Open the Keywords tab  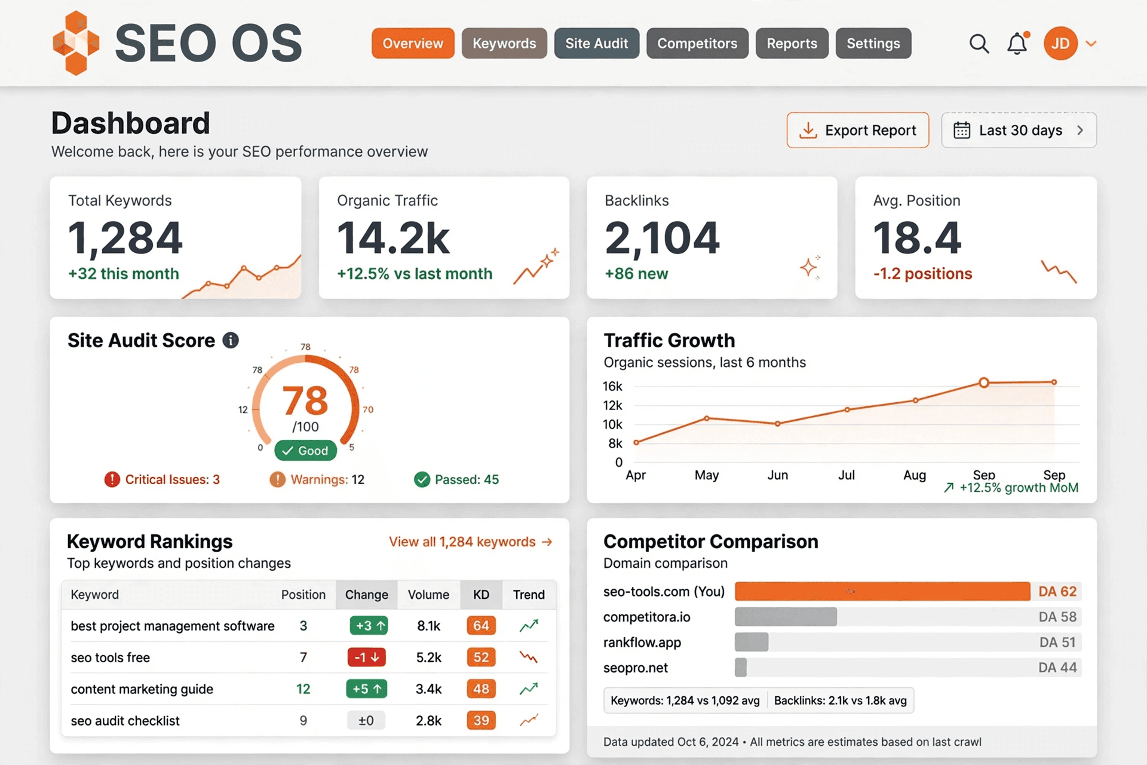coord(504,43)
